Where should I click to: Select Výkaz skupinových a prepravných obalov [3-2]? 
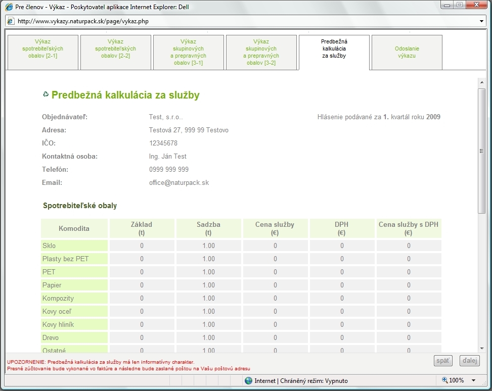[261, 52]
